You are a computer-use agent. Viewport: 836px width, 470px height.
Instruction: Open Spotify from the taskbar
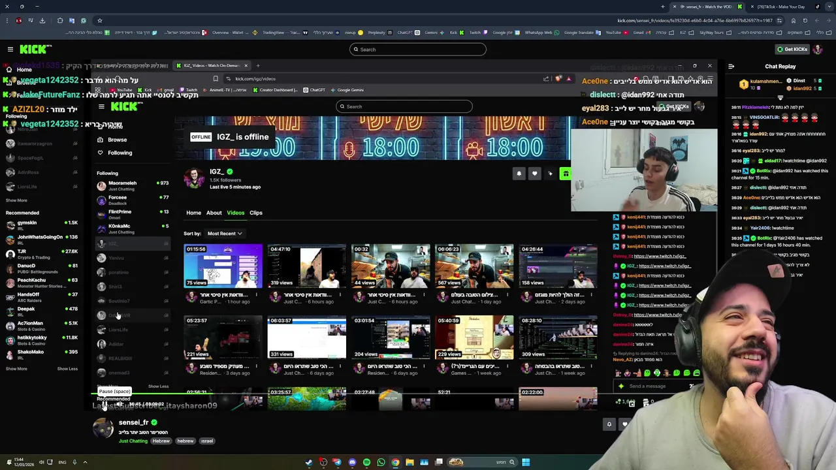click(366, 462)
